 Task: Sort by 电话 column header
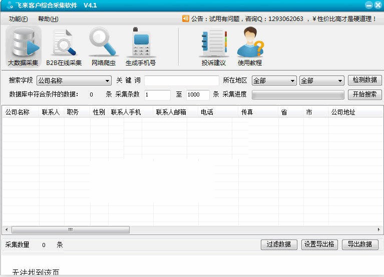pyautogui.click(x=218, y=112)
